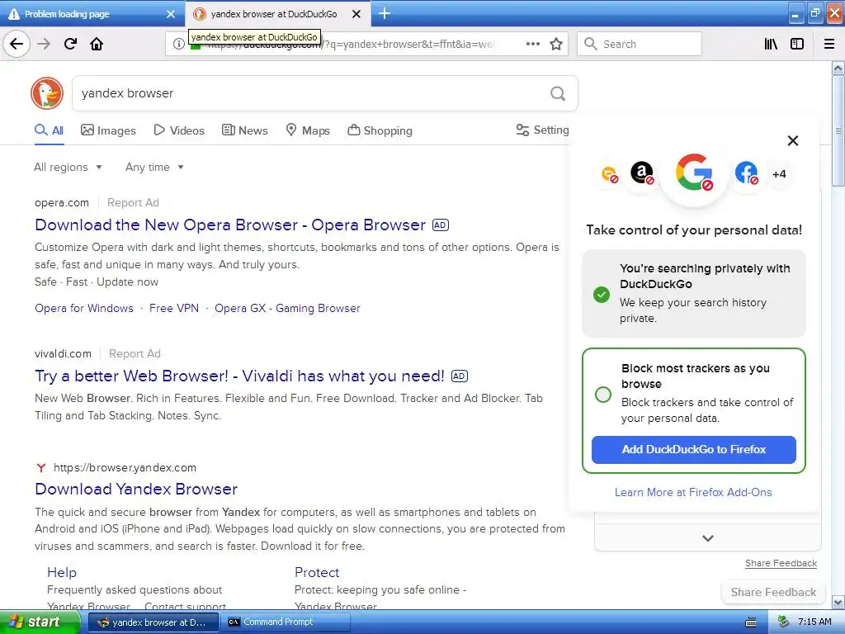Open the system tray safely remove icon
845x634 pixels.
pyautogui.click(x=783, y=622)
